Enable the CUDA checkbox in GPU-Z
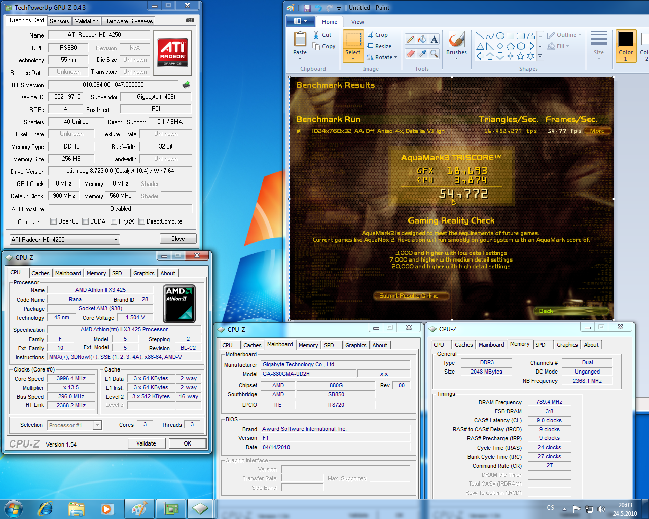The width and height of the screenshot is (649, 519). pos(85,221)
